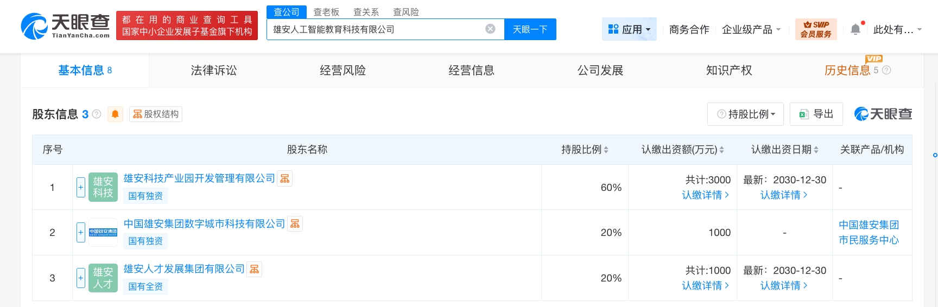This screenshot has width=938, height=307.
Task: Click the orange shareholder alert bell icon
Action: (115, 114)
